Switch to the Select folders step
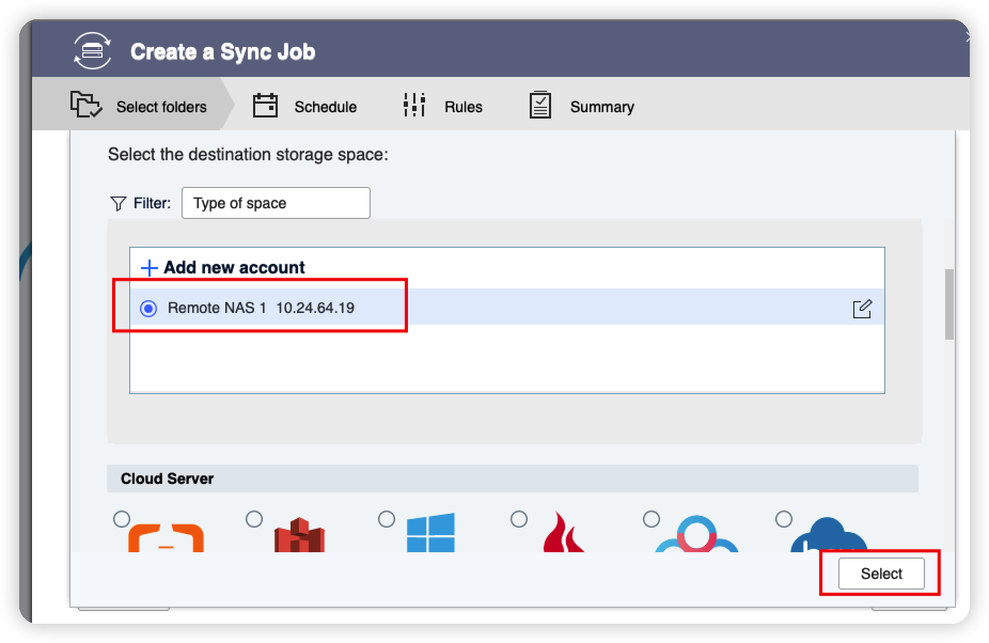 click(x=160, y=106)
